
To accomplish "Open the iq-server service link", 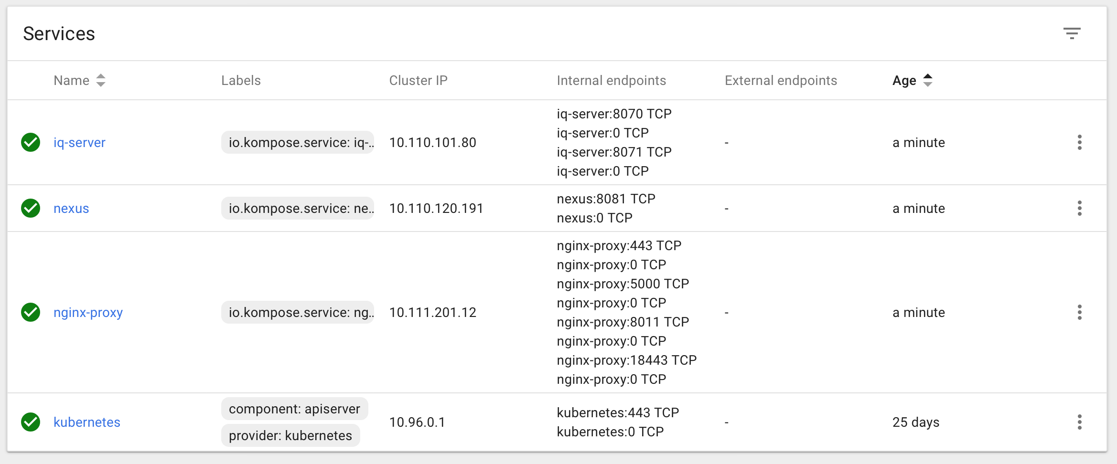I will click(79, 142).
